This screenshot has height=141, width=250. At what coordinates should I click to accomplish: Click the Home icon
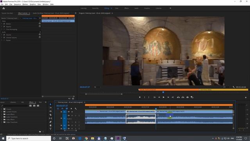4,8
